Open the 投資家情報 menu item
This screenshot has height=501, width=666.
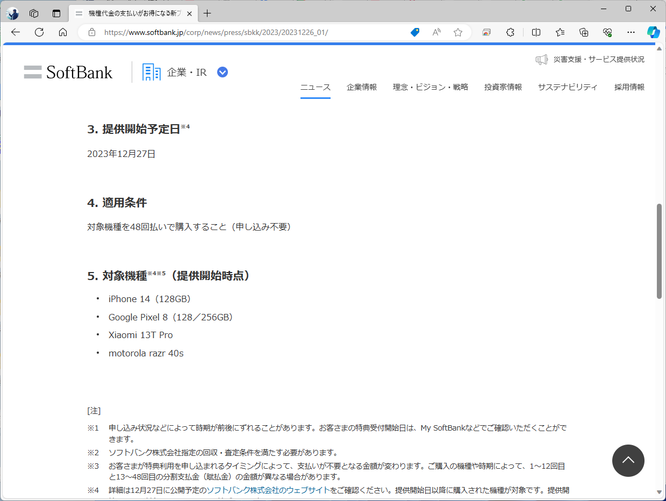(503, 87)
